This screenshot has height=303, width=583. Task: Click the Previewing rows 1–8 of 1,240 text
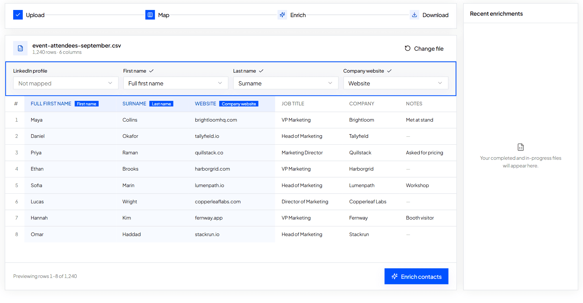click(x=45, y=276)
